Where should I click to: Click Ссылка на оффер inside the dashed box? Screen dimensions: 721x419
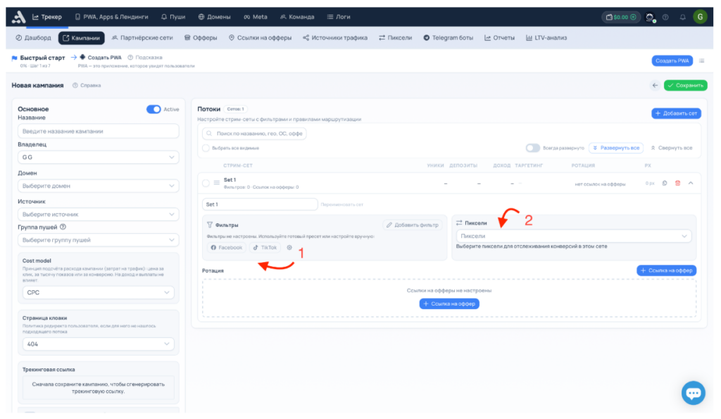click(449, 304)
